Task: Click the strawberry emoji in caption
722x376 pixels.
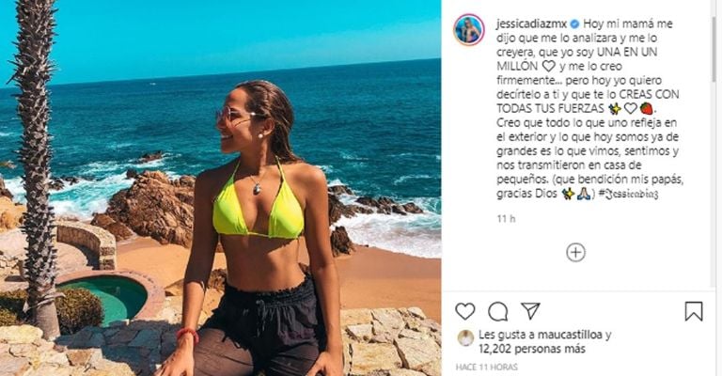Action: [647, 109]
